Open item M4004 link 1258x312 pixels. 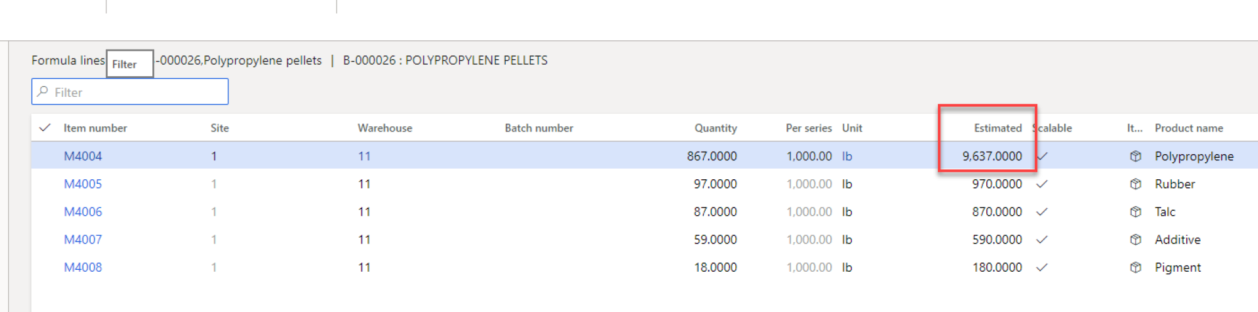82,156
